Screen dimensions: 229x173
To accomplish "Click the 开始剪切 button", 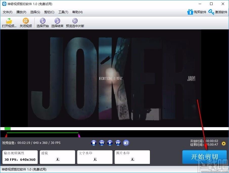I will pos(204,157).
